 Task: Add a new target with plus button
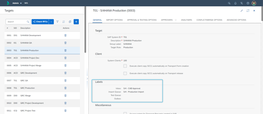[x=76, y=22]
